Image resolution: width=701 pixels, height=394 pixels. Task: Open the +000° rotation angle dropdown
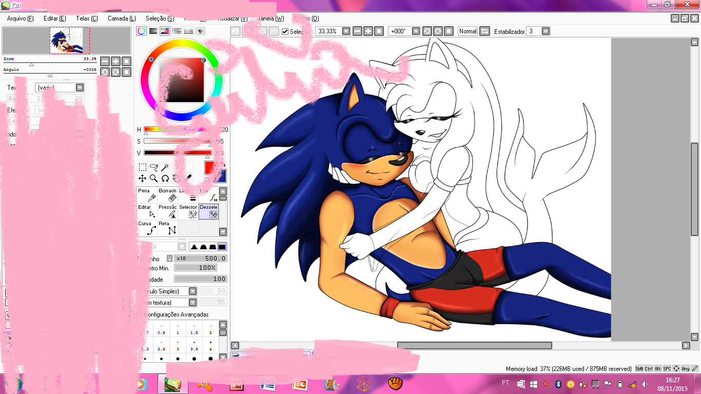point(416,31)
